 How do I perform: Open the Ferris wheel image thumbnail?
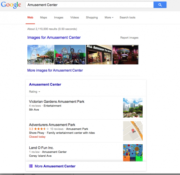(40, 55)
